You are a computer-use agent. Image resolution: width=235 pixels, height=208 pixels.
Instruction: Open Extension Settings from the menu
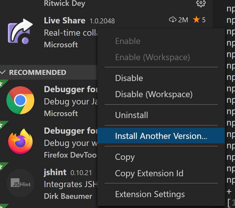(150, 194)
